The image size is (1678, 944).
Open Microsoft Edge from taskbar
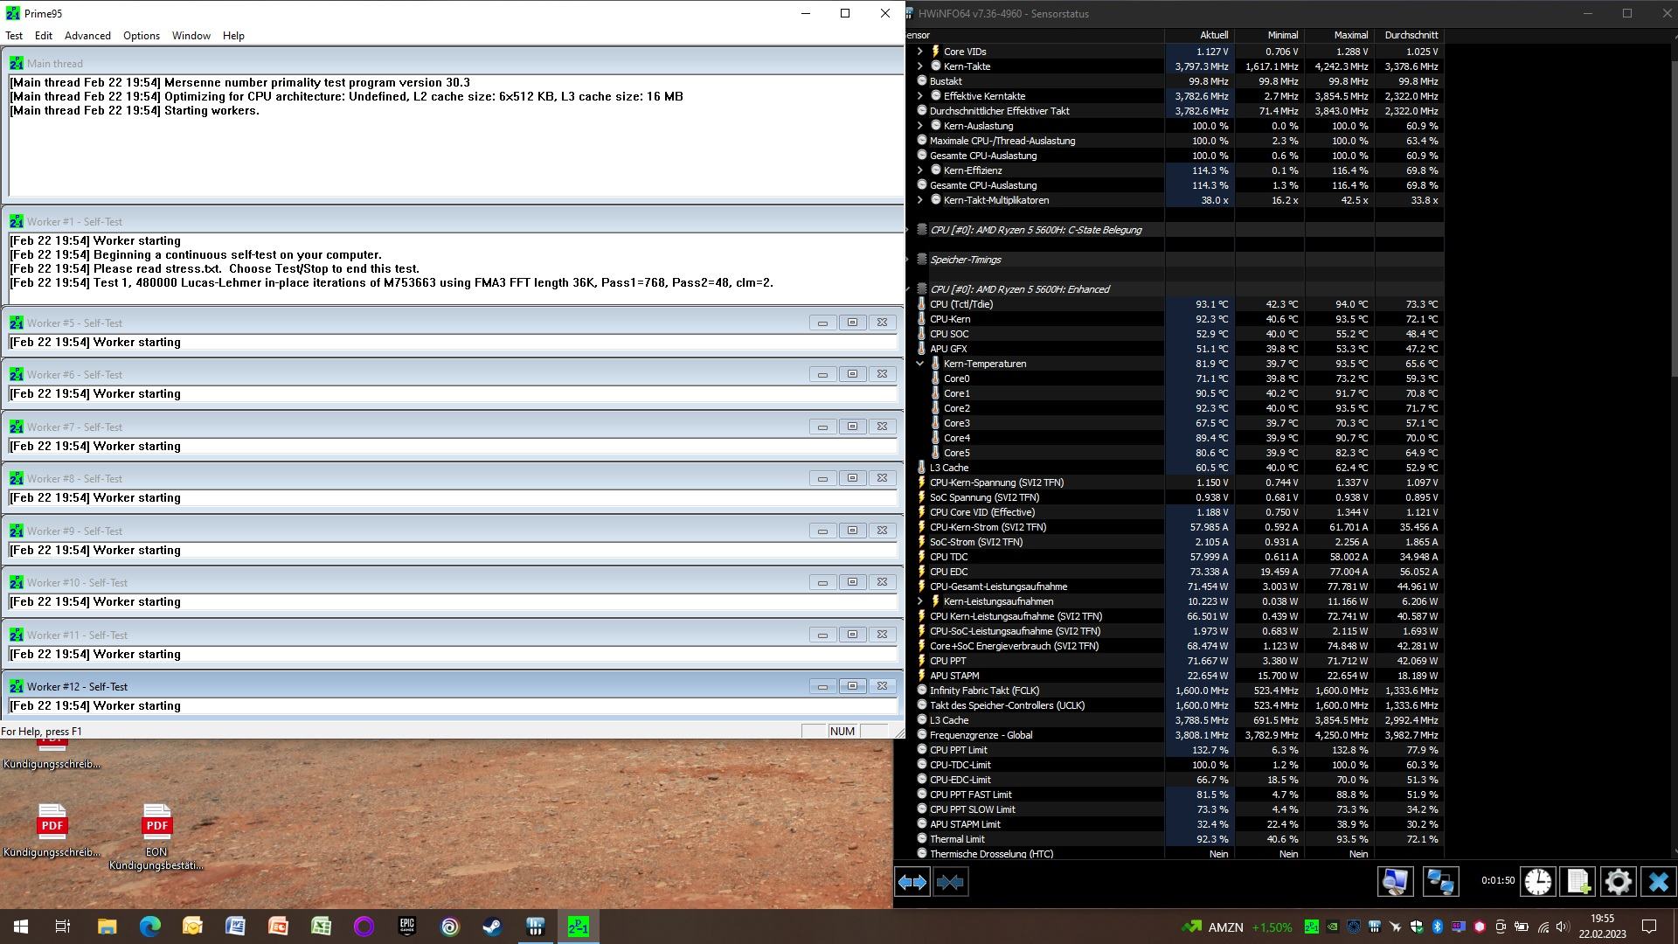150,927
